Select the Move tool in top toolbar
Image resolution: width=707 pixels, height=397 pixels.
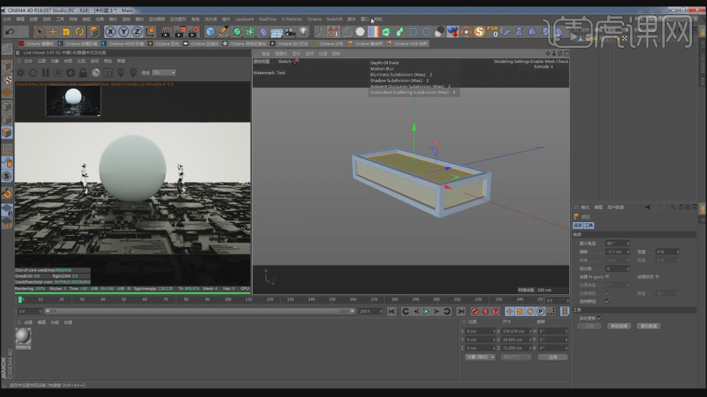(x=53, y=31)
